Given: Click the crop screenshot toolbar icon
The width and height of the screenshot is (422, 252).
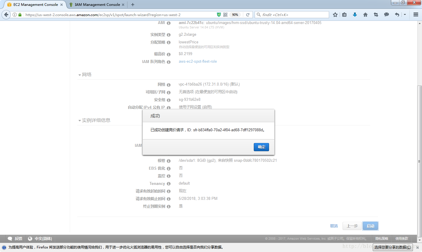Looking at the screenshot, I should point(376,15).
